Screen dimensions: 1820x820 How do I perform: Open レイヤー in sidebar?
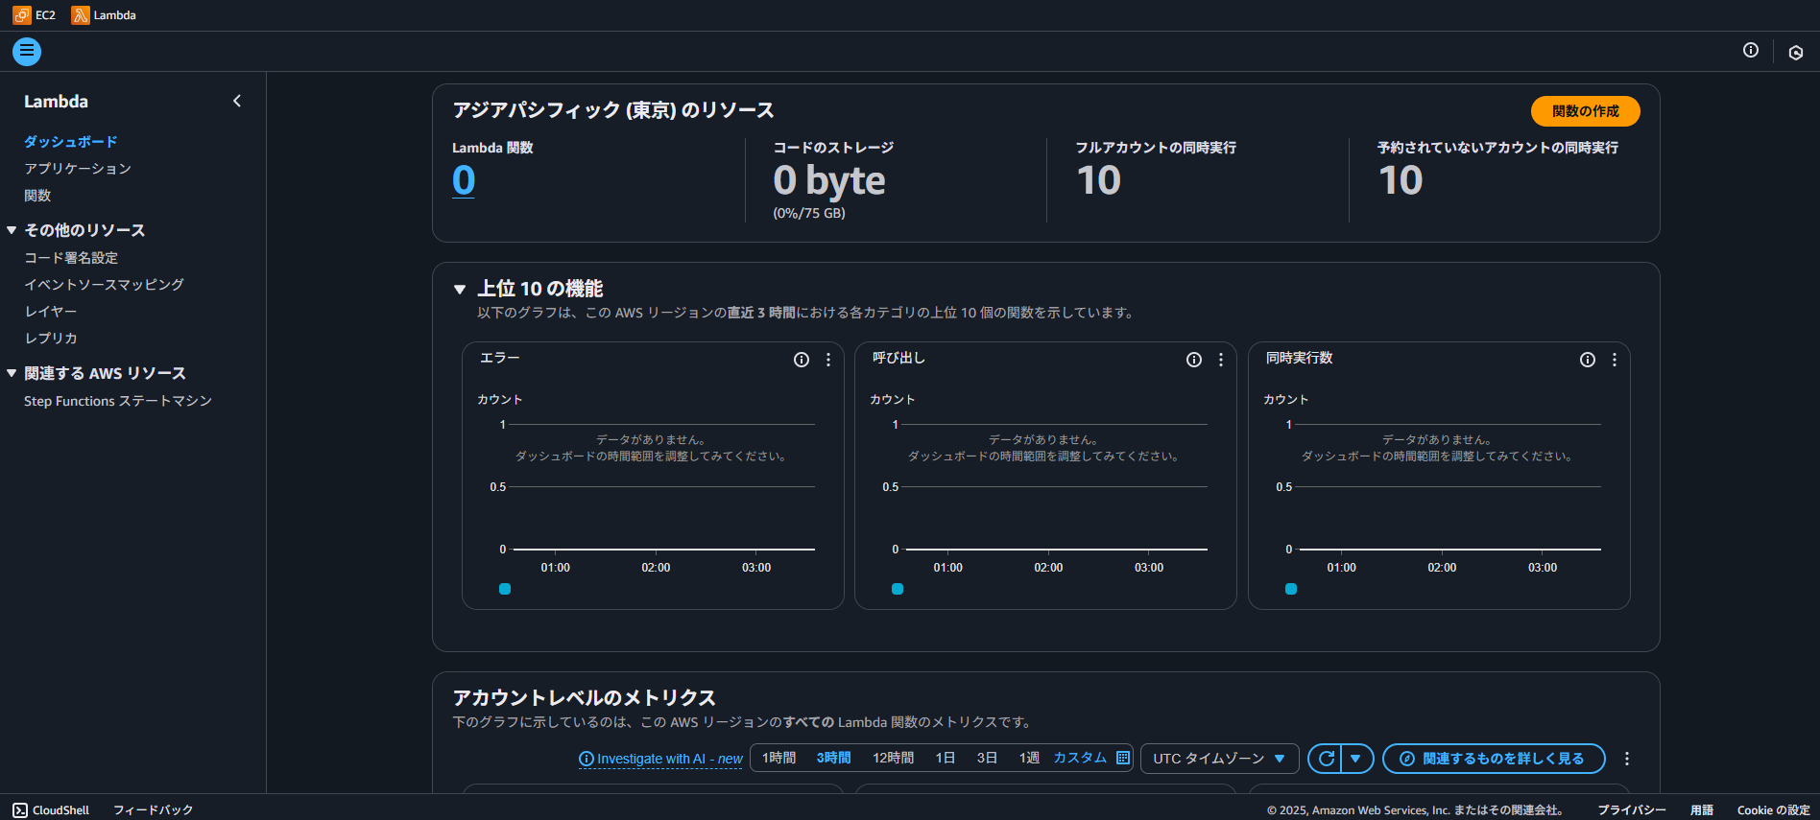[x=51, y=311]
